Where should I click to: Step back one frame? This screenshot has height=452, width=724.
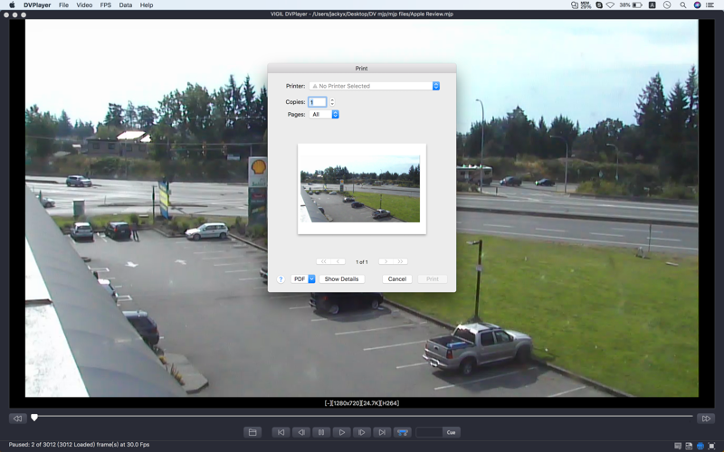tap(301, 432)
